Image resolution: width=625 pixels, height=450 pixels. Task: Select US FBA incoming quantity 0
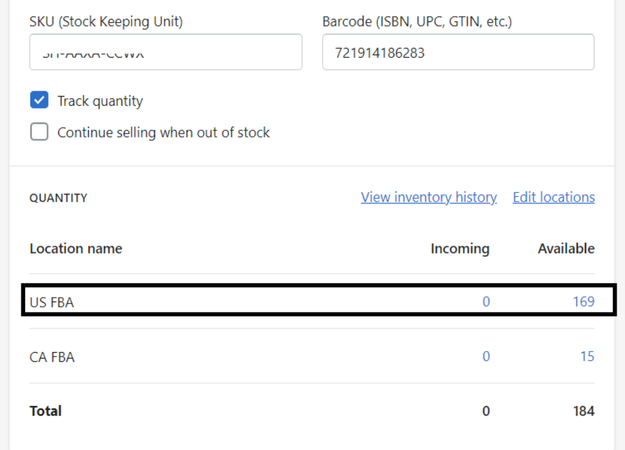coord(486,302)
